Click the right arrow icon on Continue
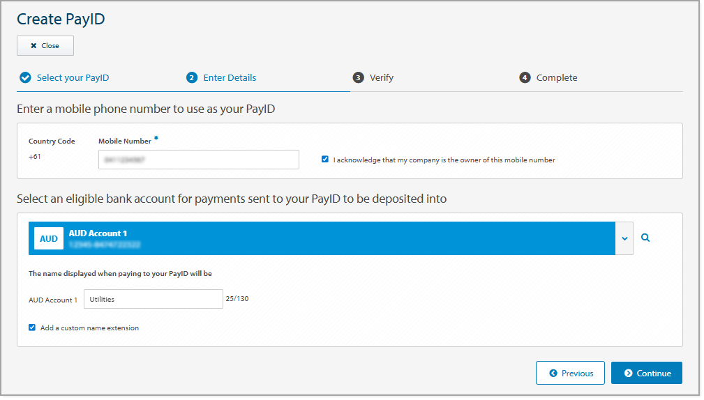Screen dimensions: 704x400 point(629,374)
